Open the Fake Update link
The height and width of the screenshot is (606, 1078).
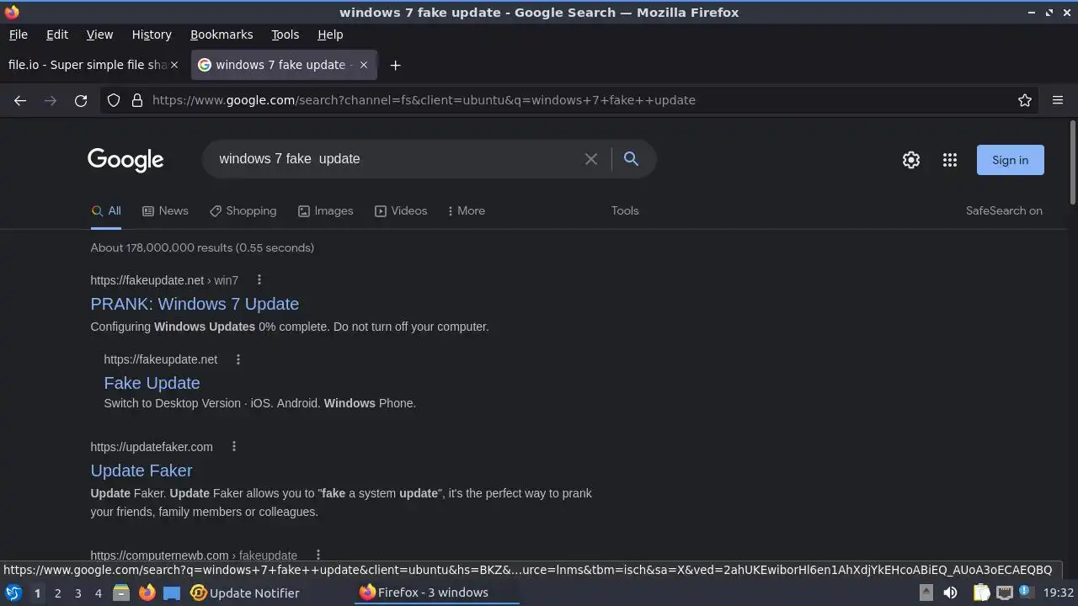(152, 383)
